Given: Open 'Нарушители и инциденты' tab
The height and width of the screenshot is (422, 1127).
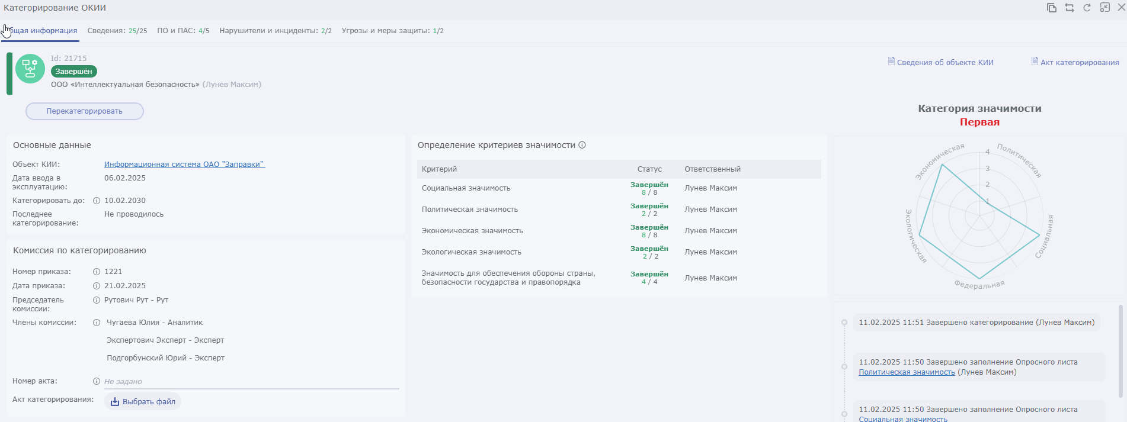Looking at the screenshot, I should tap(276, 31).
